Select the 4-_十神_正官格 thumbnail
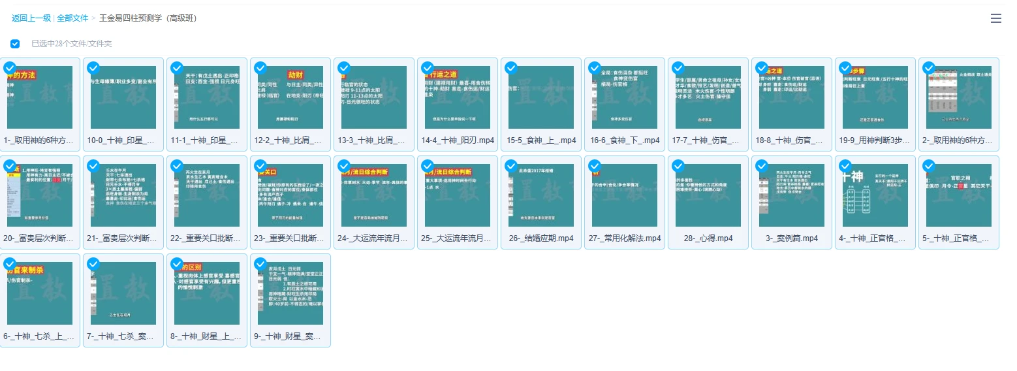 (x=875, y=195)
